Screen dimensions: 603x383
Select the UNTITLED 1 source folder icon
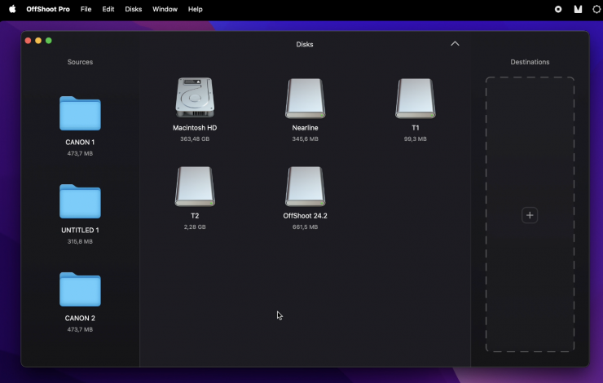click(80, 201)
